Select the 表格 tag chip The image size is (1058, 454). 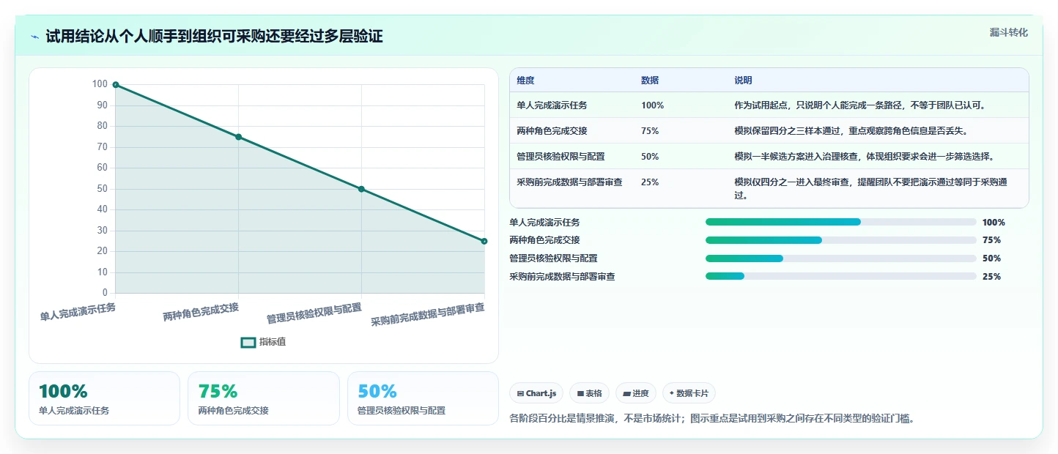click(589, 393)
